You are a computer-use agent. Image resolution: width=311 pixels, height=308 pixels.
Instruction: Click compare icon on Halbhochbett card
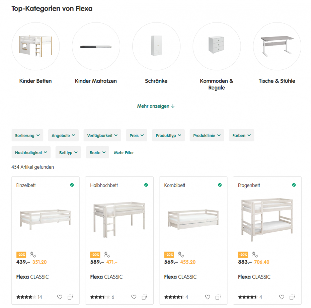144,297
